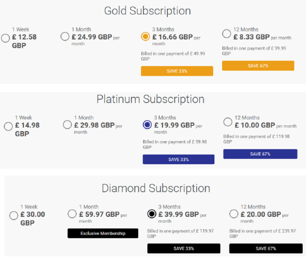Click orange SAVE 33% Gold button
The image size is (306, 260).
click(x=177, y=71)
